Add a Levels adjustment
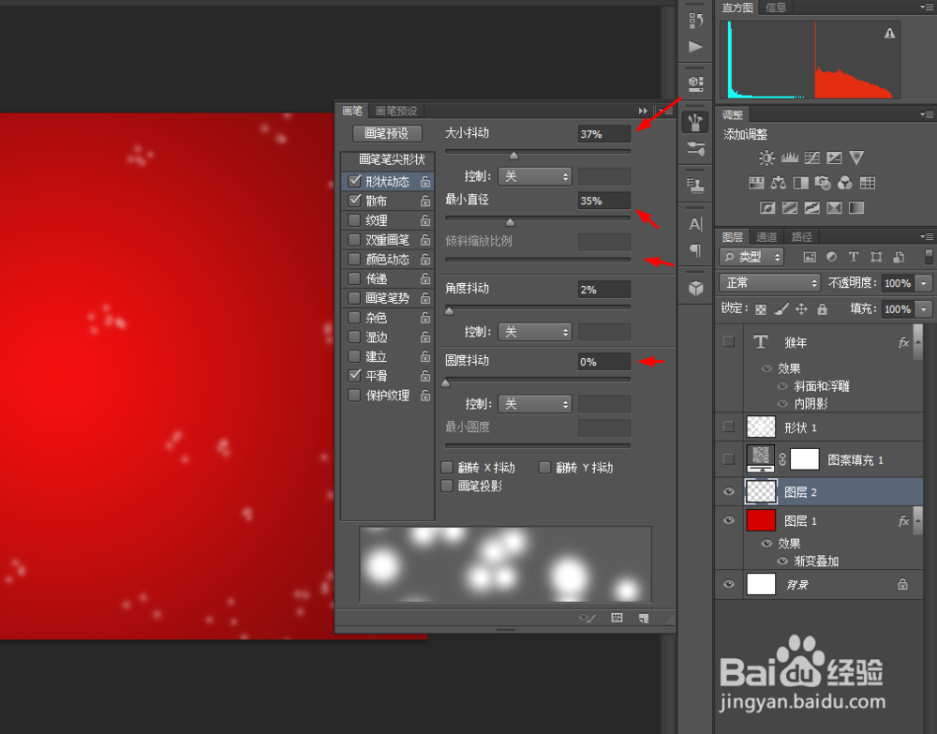 [x=789, y=157]
